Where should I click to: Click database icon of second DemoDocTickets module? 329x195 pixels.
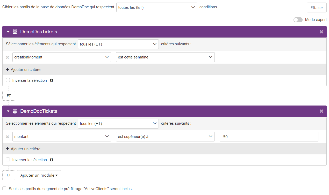[x=15, y=111]
